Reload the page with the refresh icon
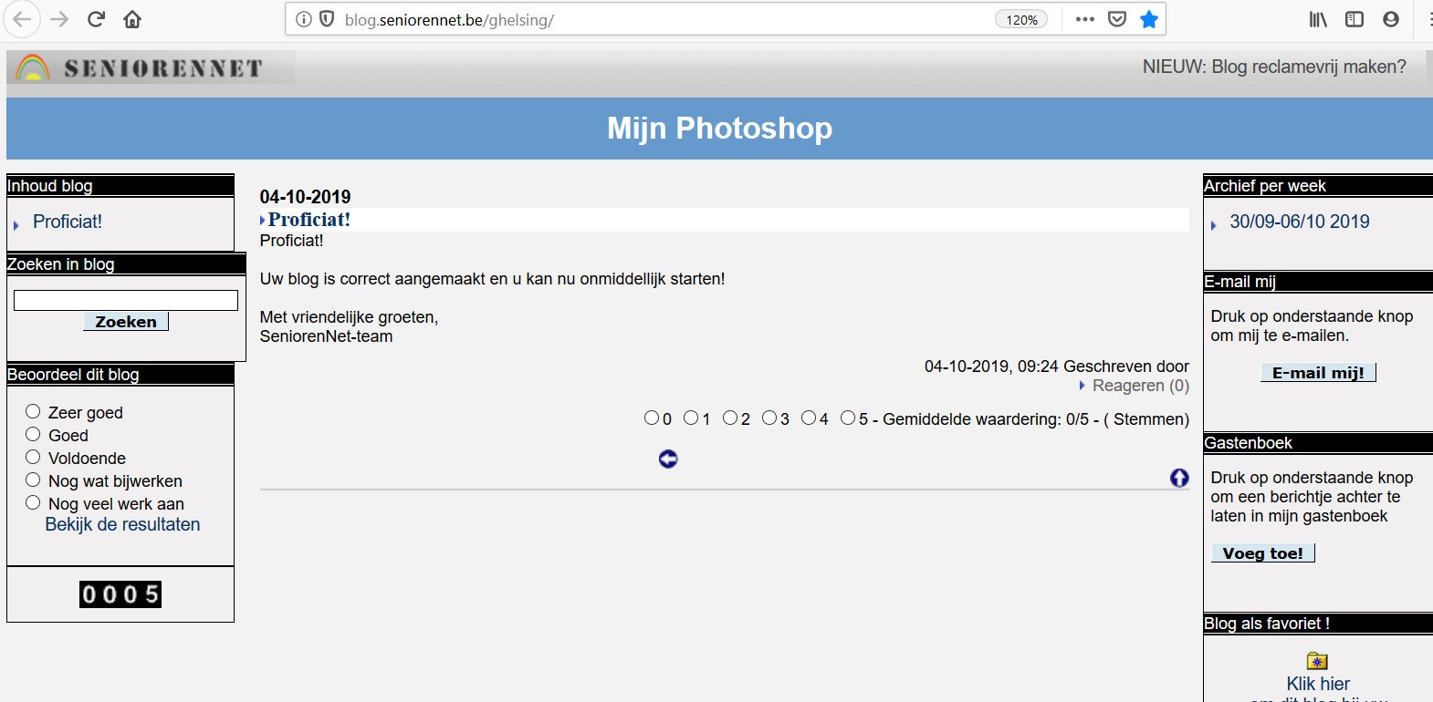 96,19
